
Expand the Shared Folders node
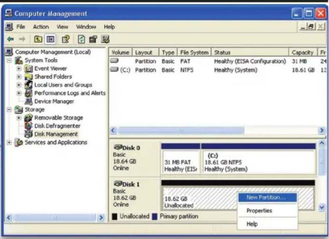pyautogui.click(x=19, y=77)
